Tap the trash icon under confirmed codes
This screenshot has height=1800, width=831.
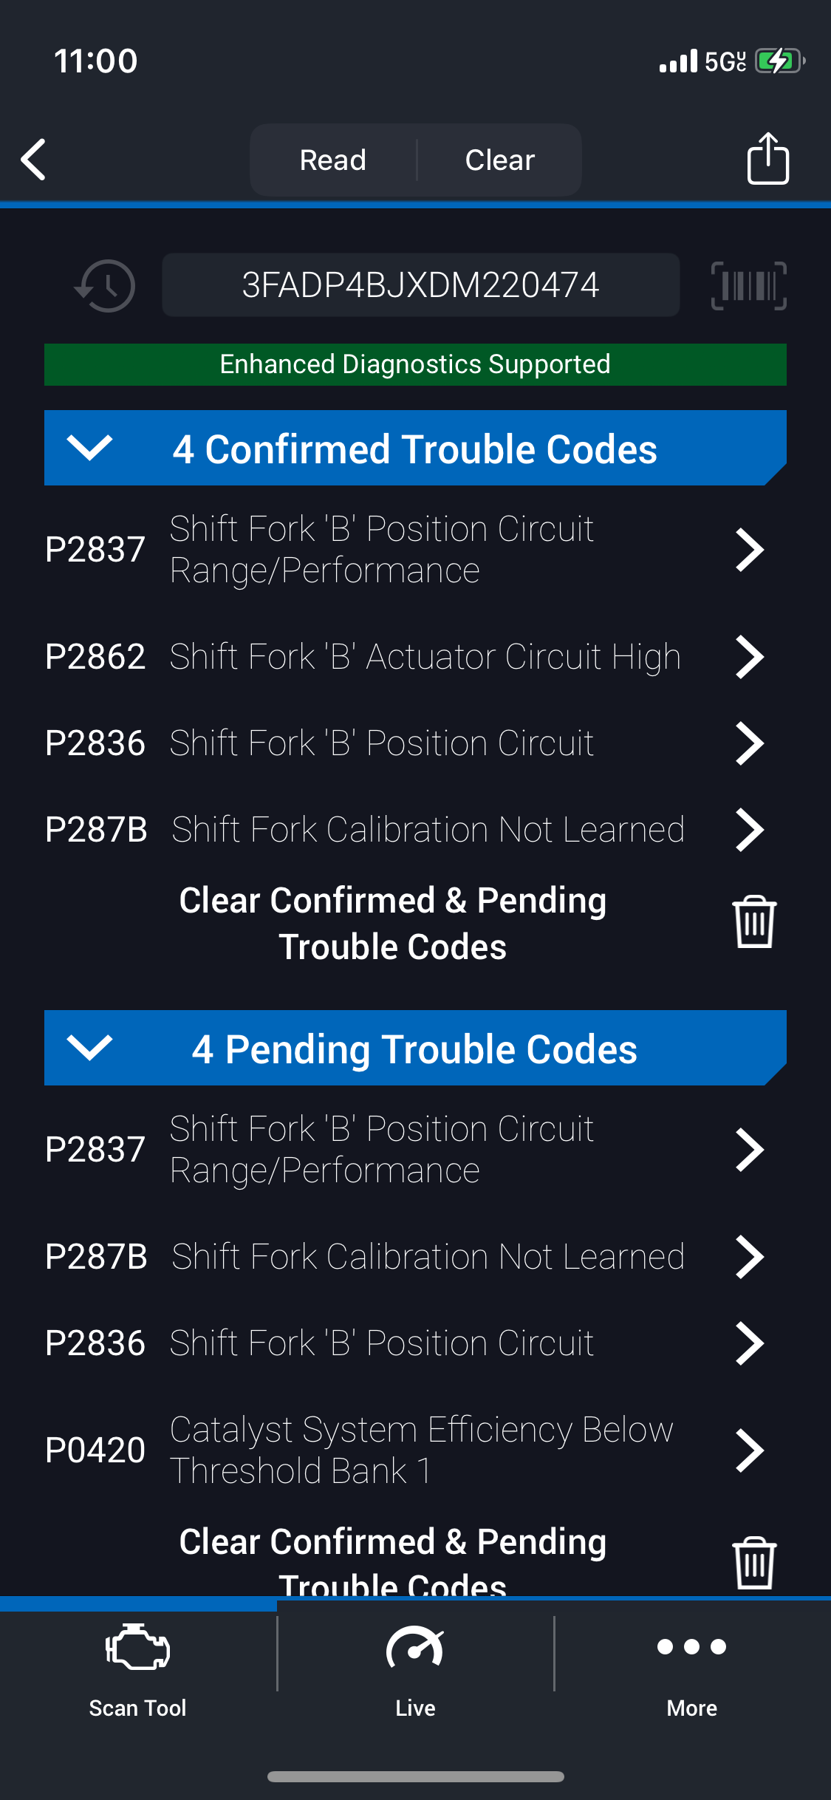(754, 922)
